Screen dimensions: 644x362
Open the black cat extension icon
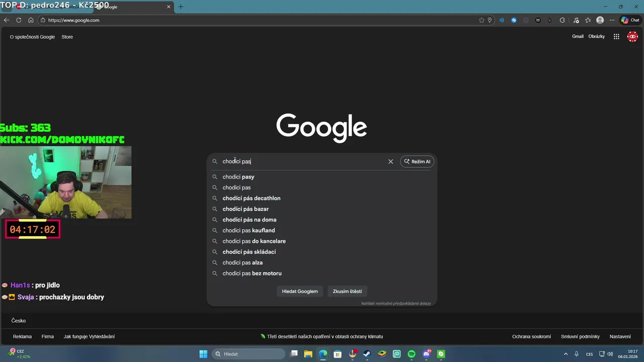[x=538, y=20]
